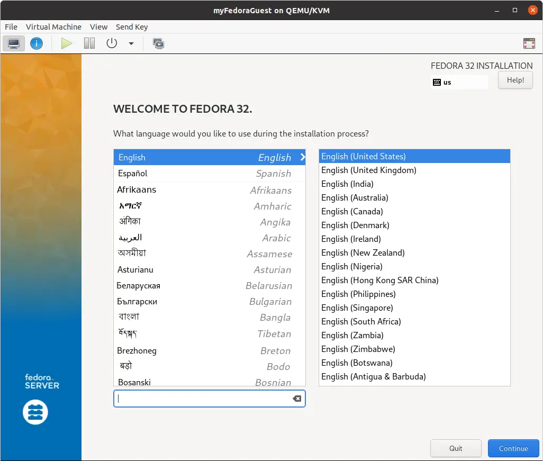The height and width of the screenshot is (461, 543).
Task: Select Bulgarian language row
Action: 210,302
